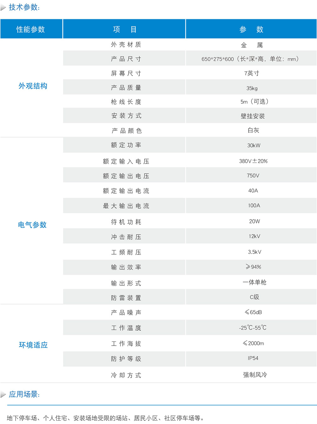Click the triangle icon beside 技术参数
Screen dimensions: 317x424
[3, 8]
